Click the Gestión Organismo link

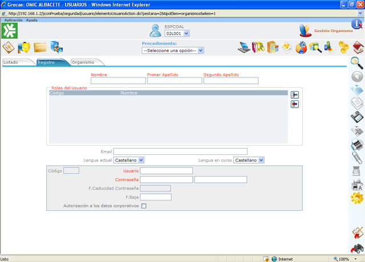pos(333,31)
